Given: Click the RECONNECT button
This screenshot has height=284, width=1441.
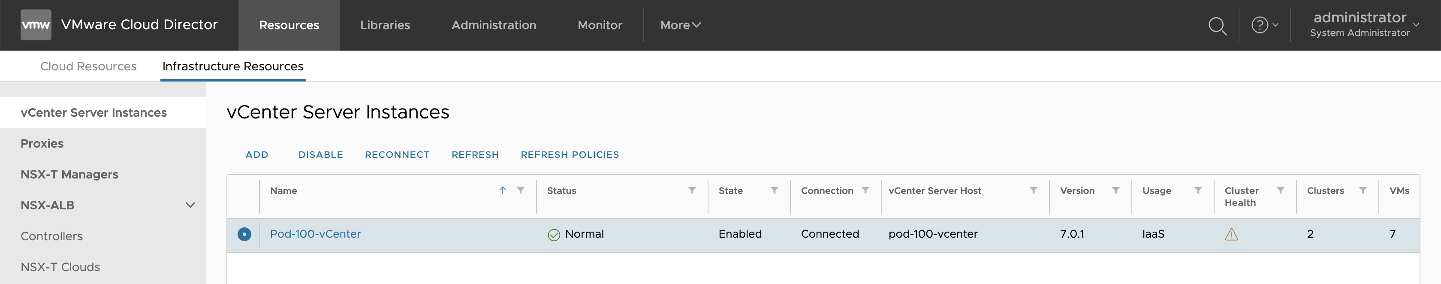Looking at the screenshot, I should click(397, 155).
